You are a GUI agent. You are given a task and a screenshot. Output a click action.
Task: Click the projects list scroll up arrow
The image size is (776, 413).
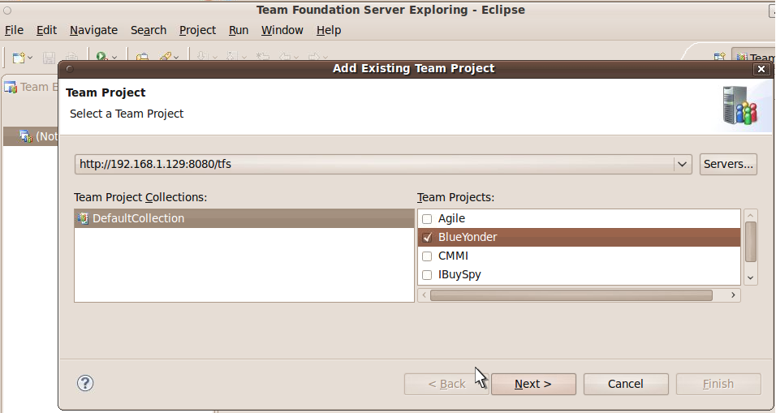coord(750,215)
